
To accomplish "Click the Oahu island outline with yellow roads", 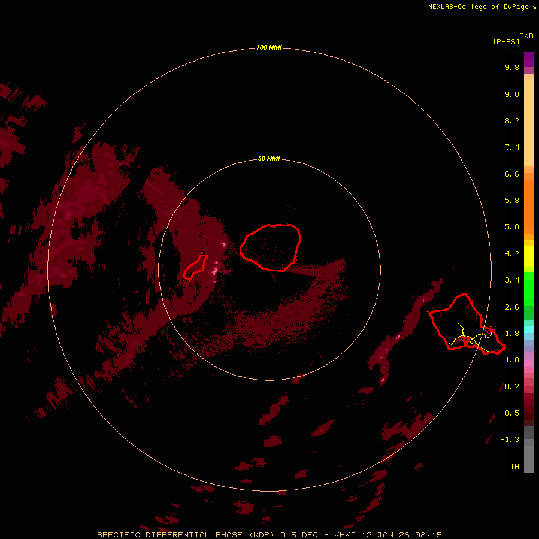I will [x=467, y=324].
